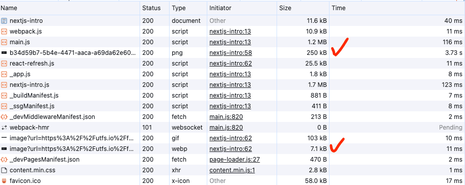The width and height of the screenshot is (465, 185).
Task: Click the script icon beside _app.js
Action: (4, 74)
